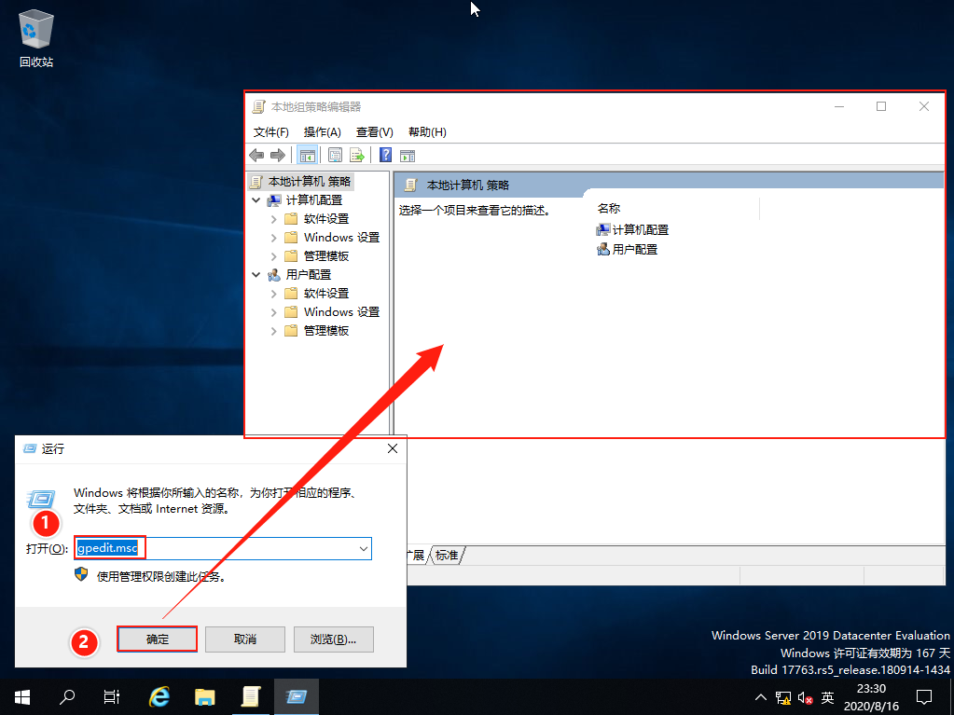Toggle Show/Hide console tree toolbar icon
This screenshot has height=715, width=954.
[307, 156]
